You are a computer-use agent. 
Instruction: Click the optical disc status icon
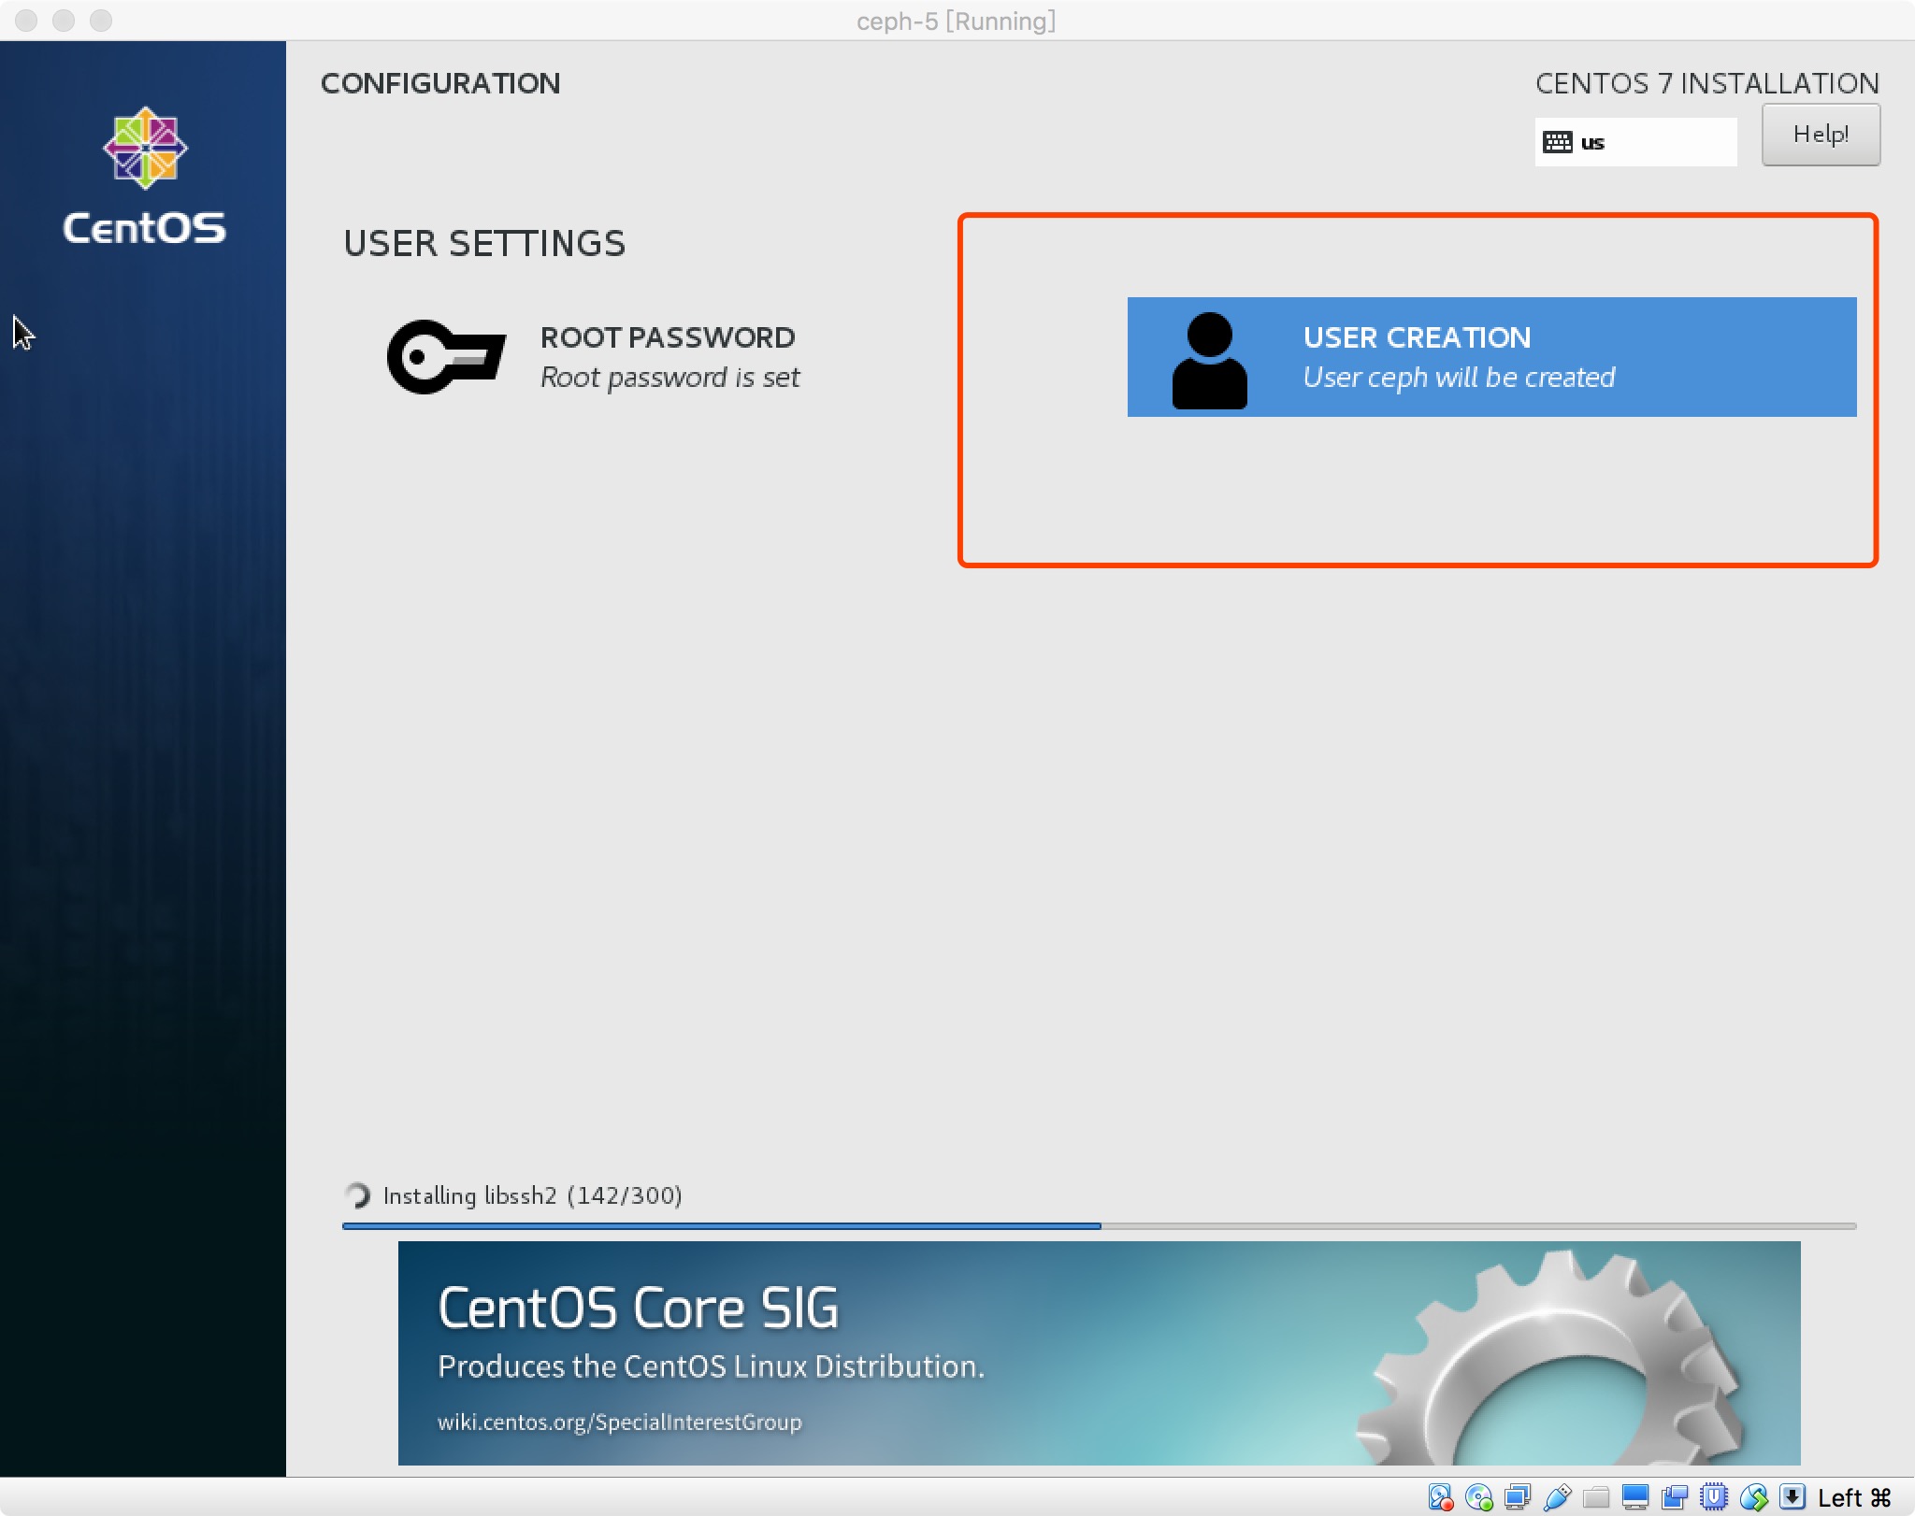1479,1497
